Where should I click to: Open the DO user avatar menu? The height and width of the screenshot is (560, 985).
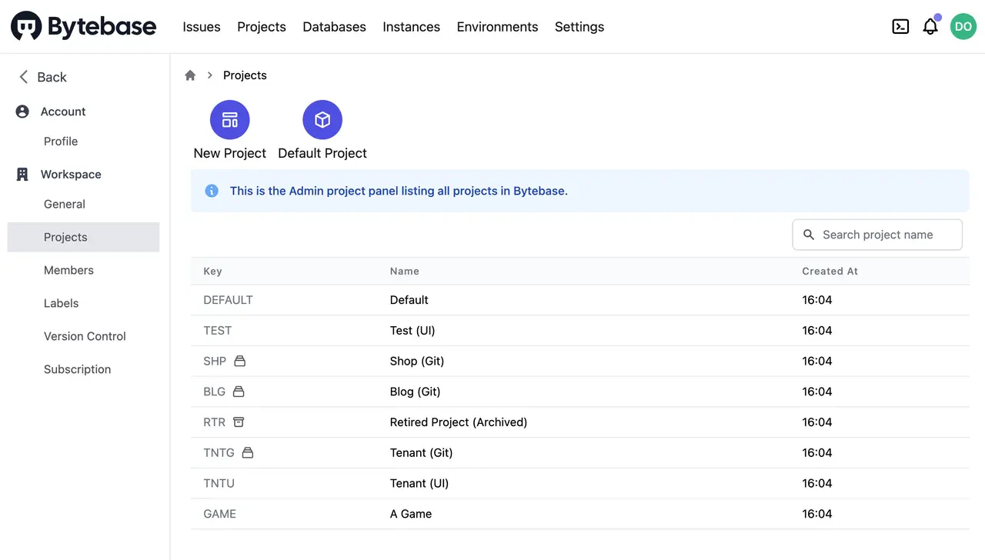pos(963,26)
